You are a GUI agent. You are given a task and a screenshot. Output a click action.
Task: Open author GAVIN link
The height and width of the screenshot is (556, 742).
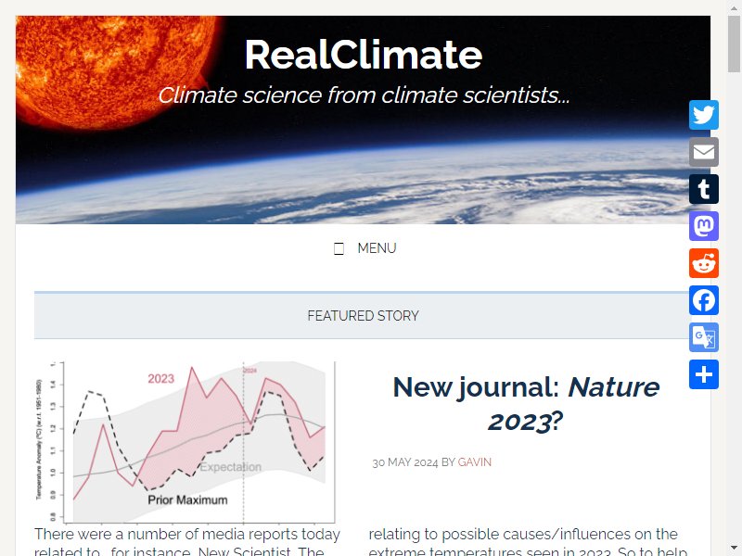tap(475, 461)
